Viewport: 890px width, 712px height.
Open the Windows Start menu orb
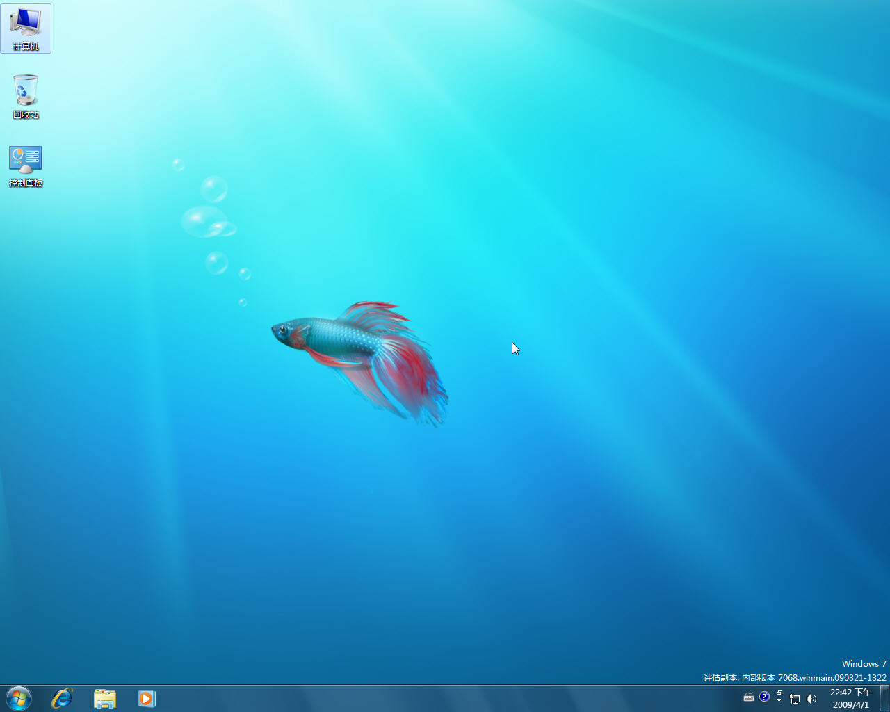pyautogui.click(x=19, y=698)
